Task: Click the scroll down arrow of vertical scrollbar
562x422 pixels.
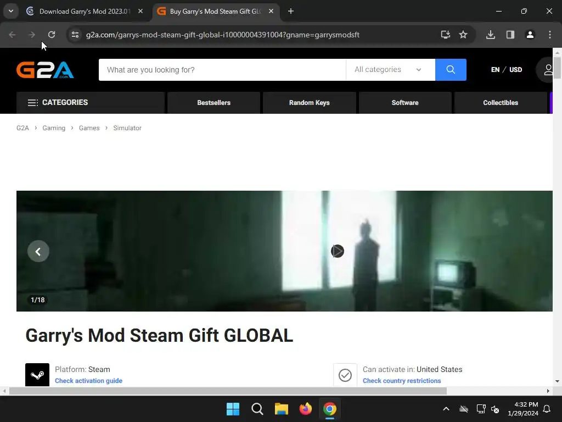Action: 557,381
